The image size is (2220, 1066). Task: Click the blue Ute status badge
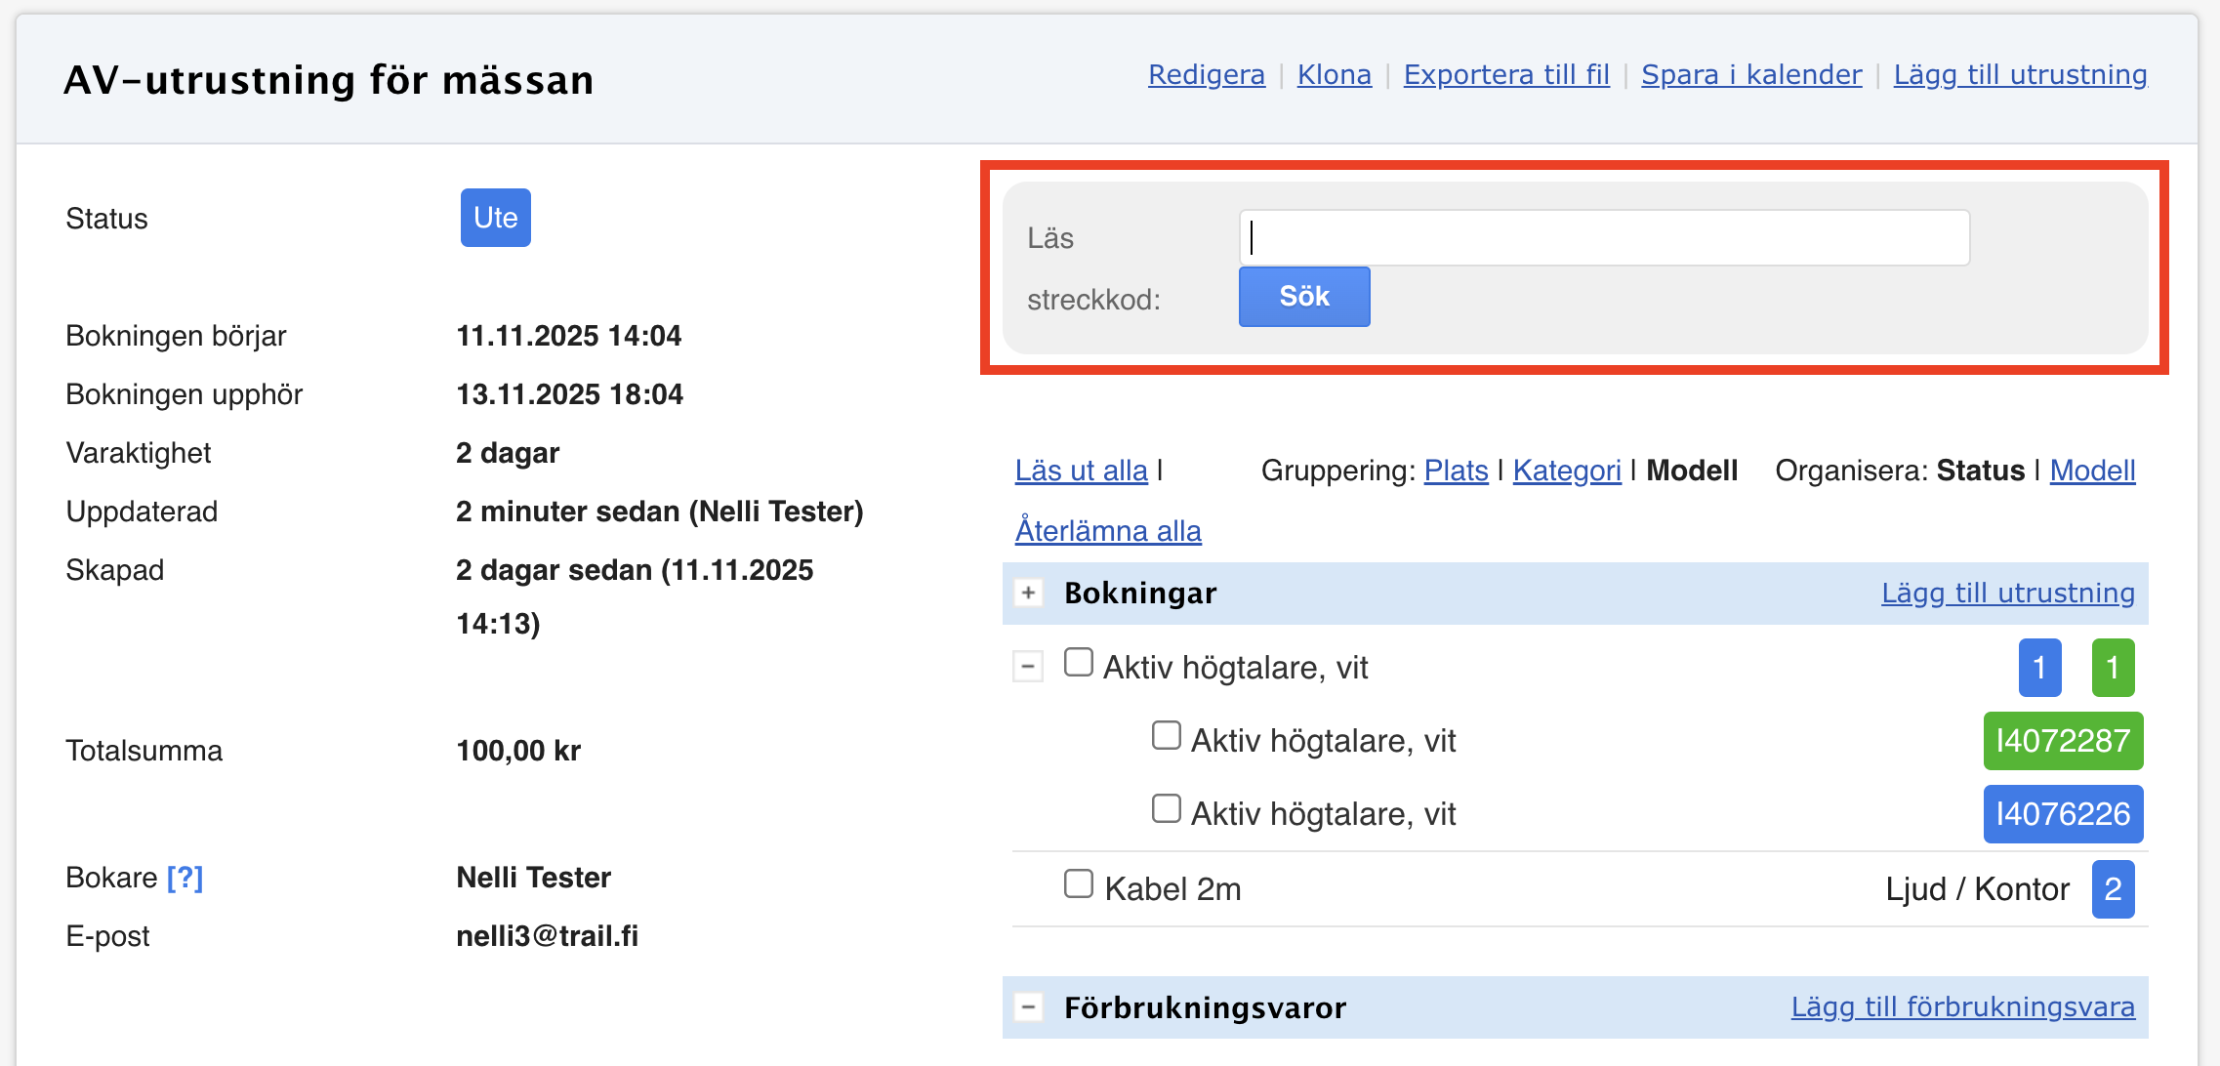point(495,218)
